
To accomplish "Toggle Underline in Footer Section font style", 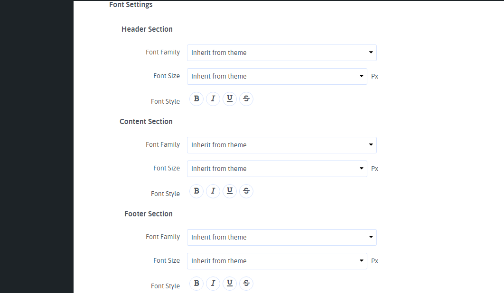I will (x=230, y=284).
